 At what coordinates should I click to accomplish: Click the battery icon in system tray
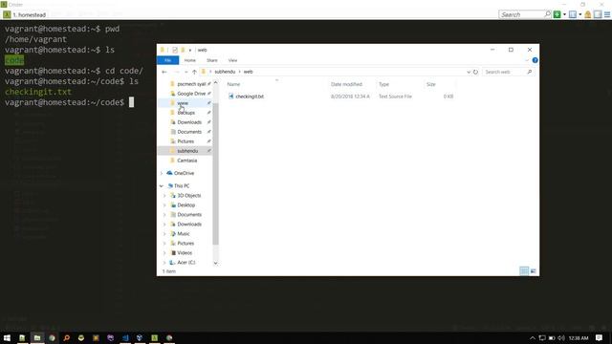point(551,337)
